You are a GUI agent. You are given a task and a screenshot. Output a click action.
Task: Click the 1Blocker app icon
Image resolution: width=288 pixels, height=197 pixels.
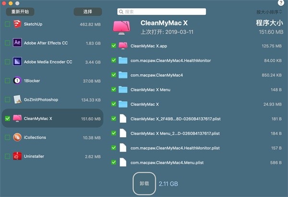pos(17,80)
